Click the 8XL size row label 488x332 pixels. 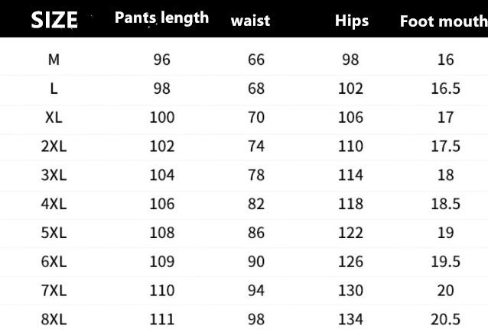[x=54, y=319]
